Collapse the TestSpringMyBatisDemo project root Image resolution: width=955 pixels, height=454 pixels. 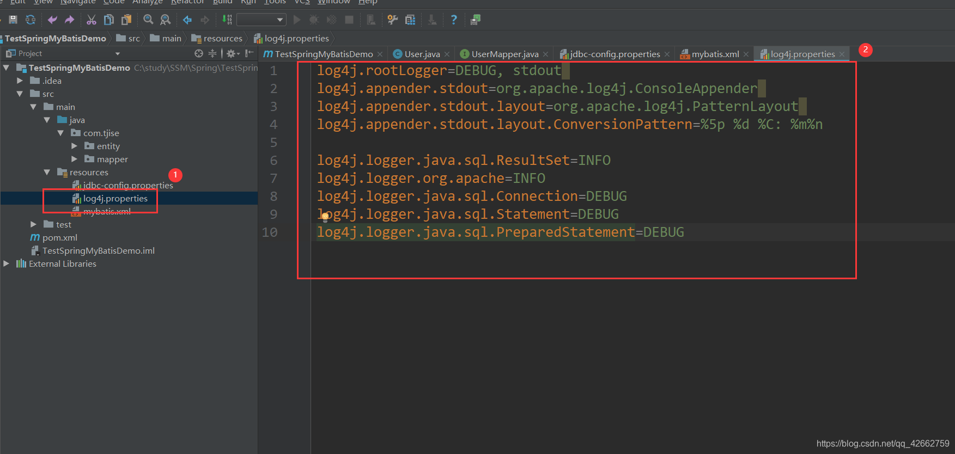pos(7,68)
